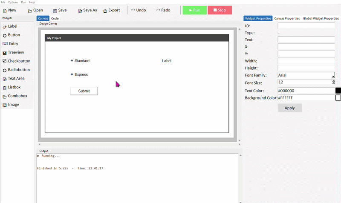Select the Radiobutton widget icon
Screen dimensions: 341x203
[5, 70]
